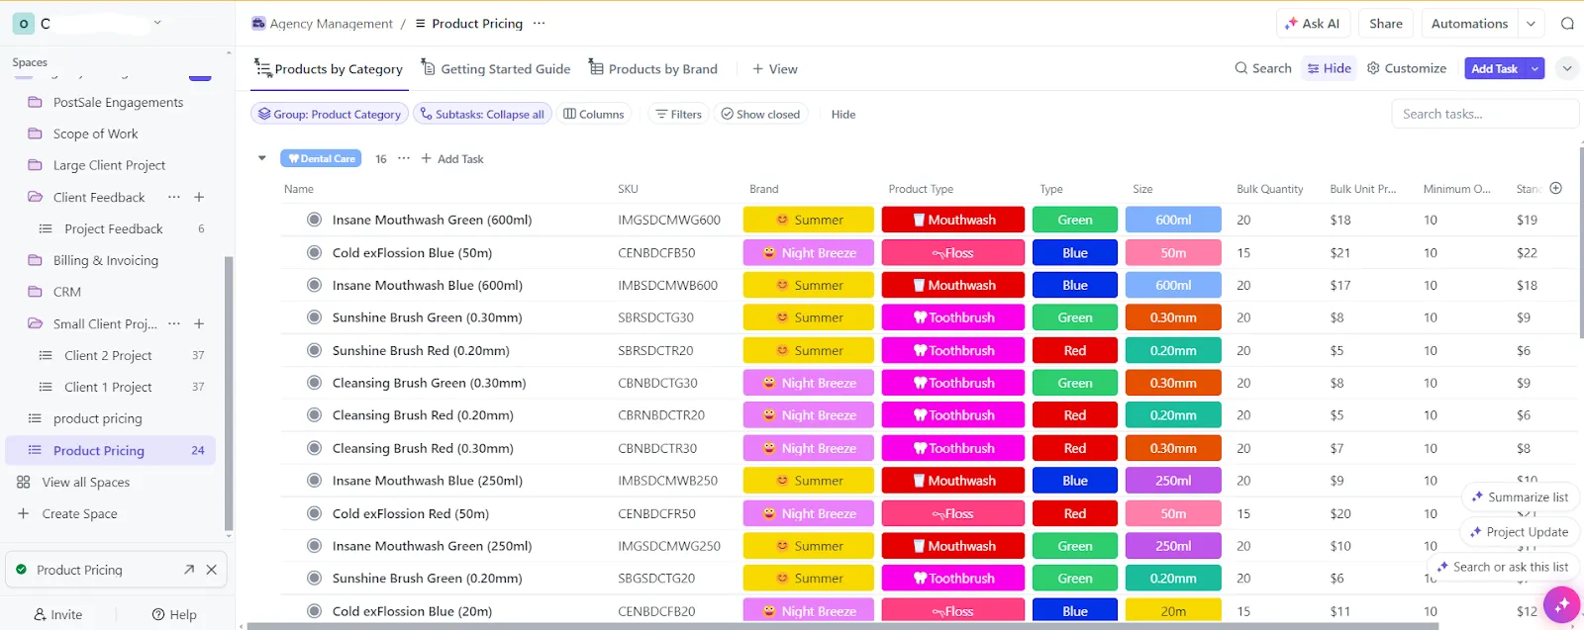Open the Add Task dropdown arrow

click(x=1534, y=68)
